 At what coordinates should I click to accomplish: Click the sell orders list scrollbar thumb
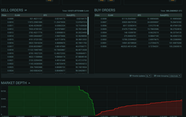click(88, 26)
